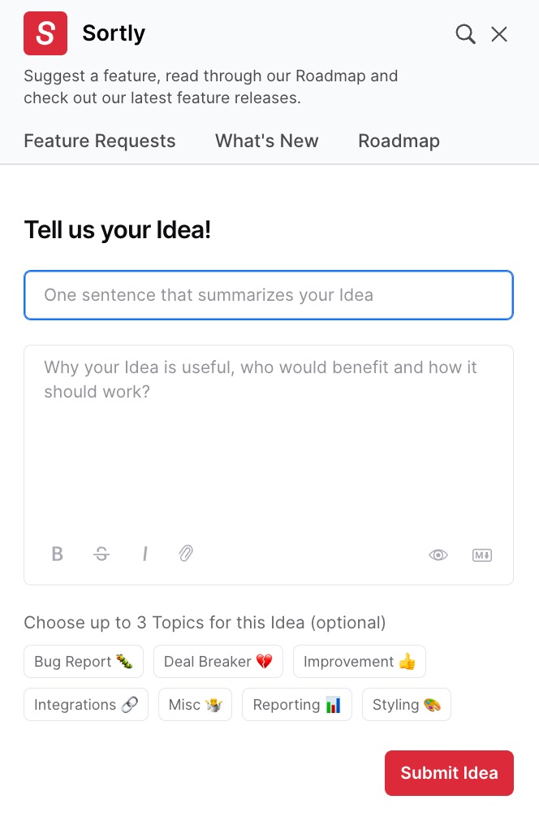Apply bold formatting in description editor
Viewport: 539px width, 839px height.
click(x=58, y=554)
